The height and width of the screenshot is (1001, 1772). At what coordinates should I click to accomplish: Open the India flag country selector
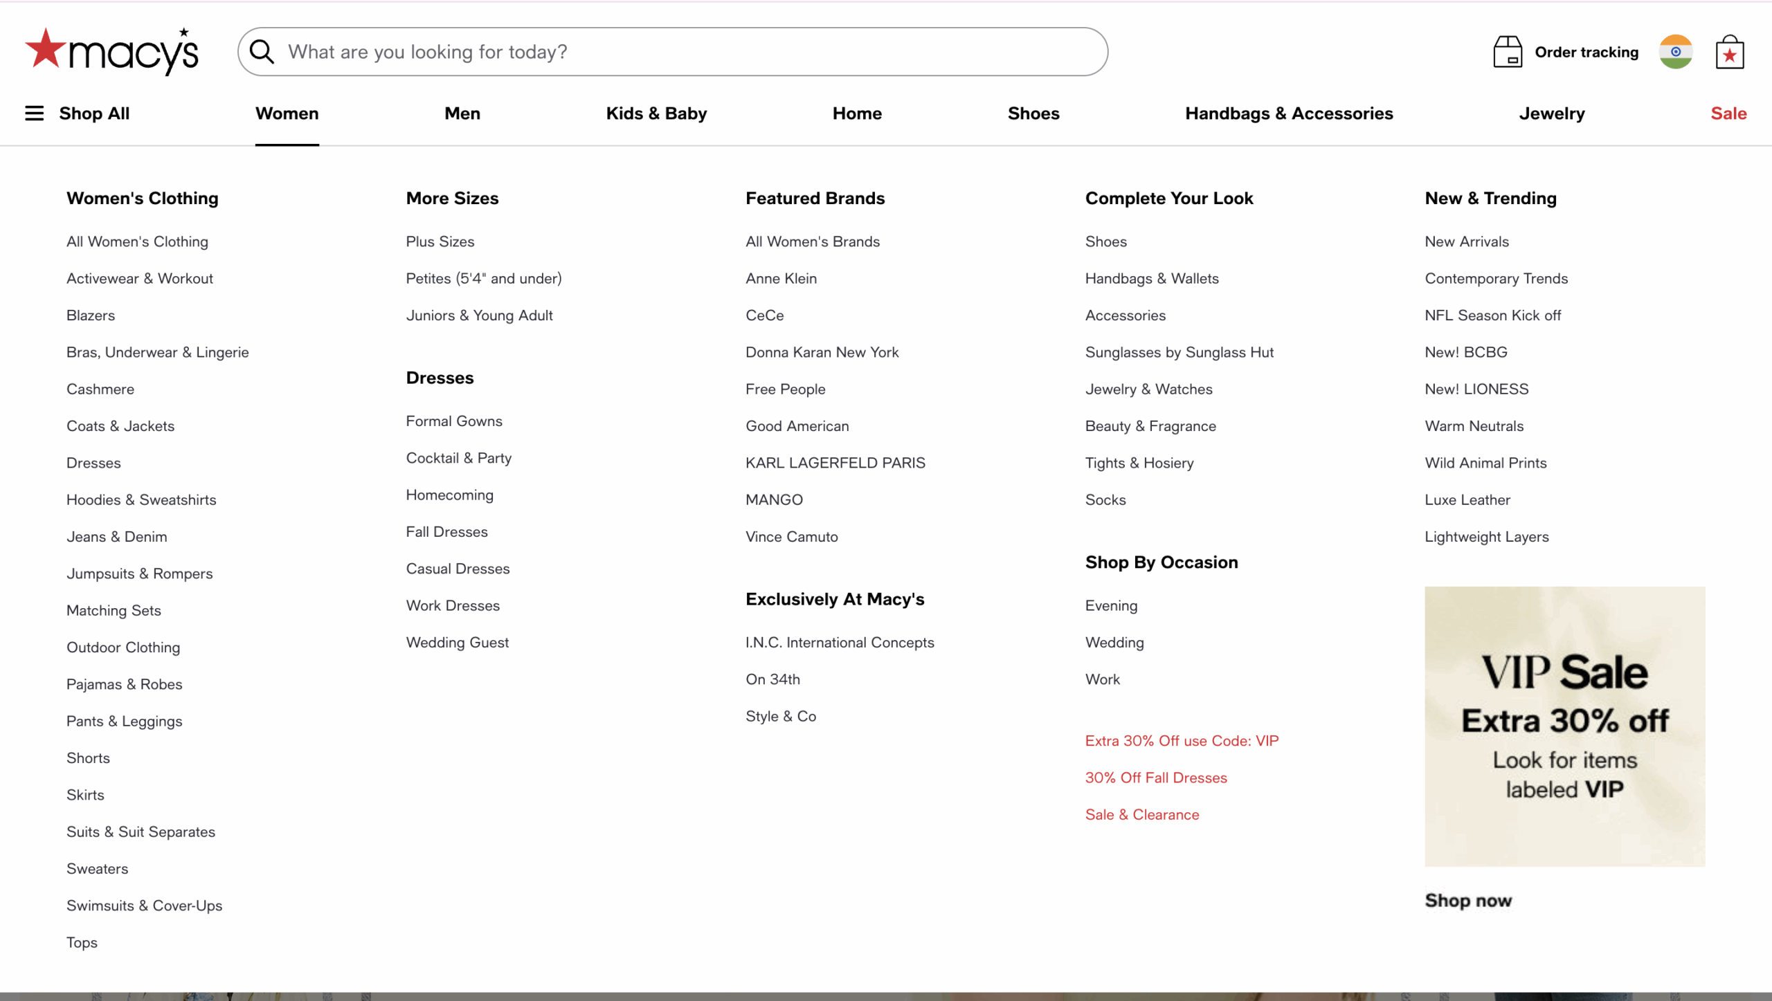click(1676, 52)
